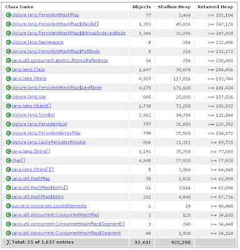Viewport: 240px width, 250px height.
Task: Click the class icon for sun.text.resources.LocaleElements
Action: (x=8, y=206)
